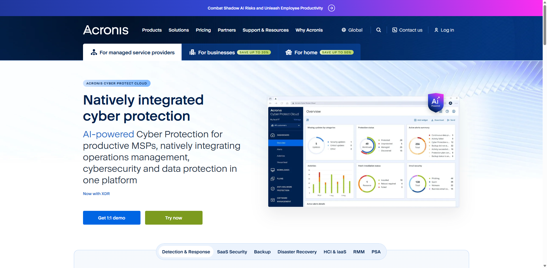Open the search magnifier icon
The height and width of the screenshot is (268, 547).
pos(378,30)
